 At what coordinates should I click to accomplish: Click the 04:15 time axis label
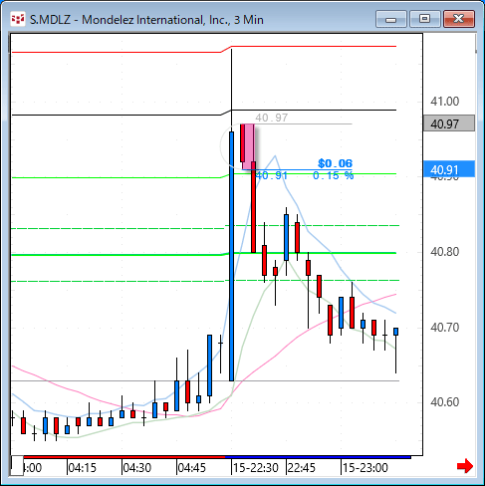coord(82,468)
